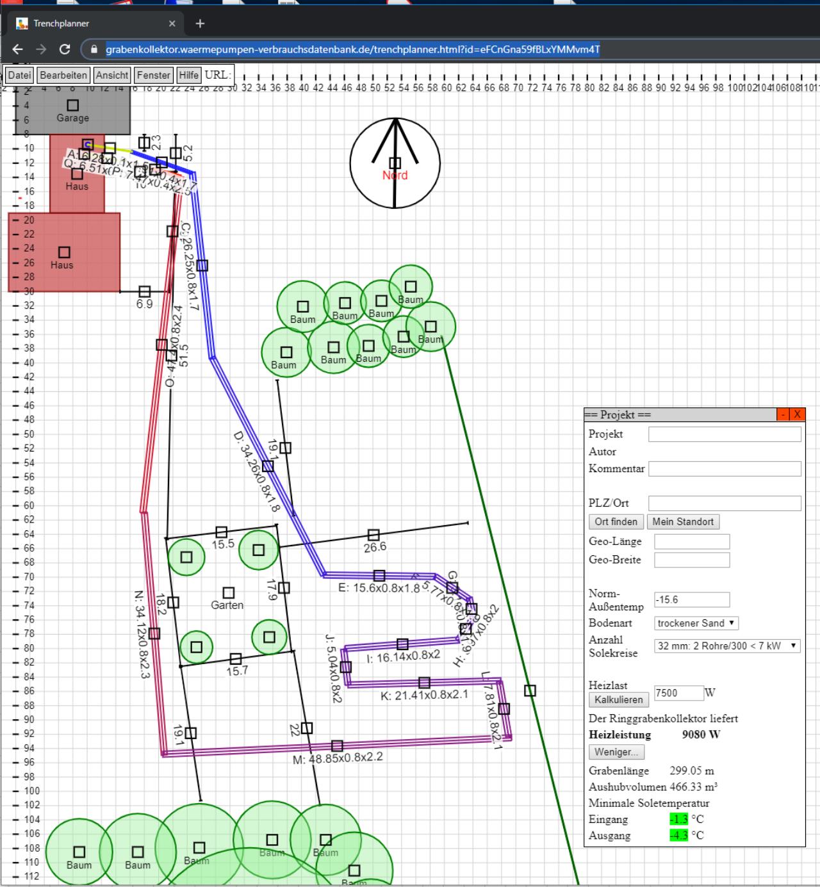Select trench segment J handle

click(346, 667)
